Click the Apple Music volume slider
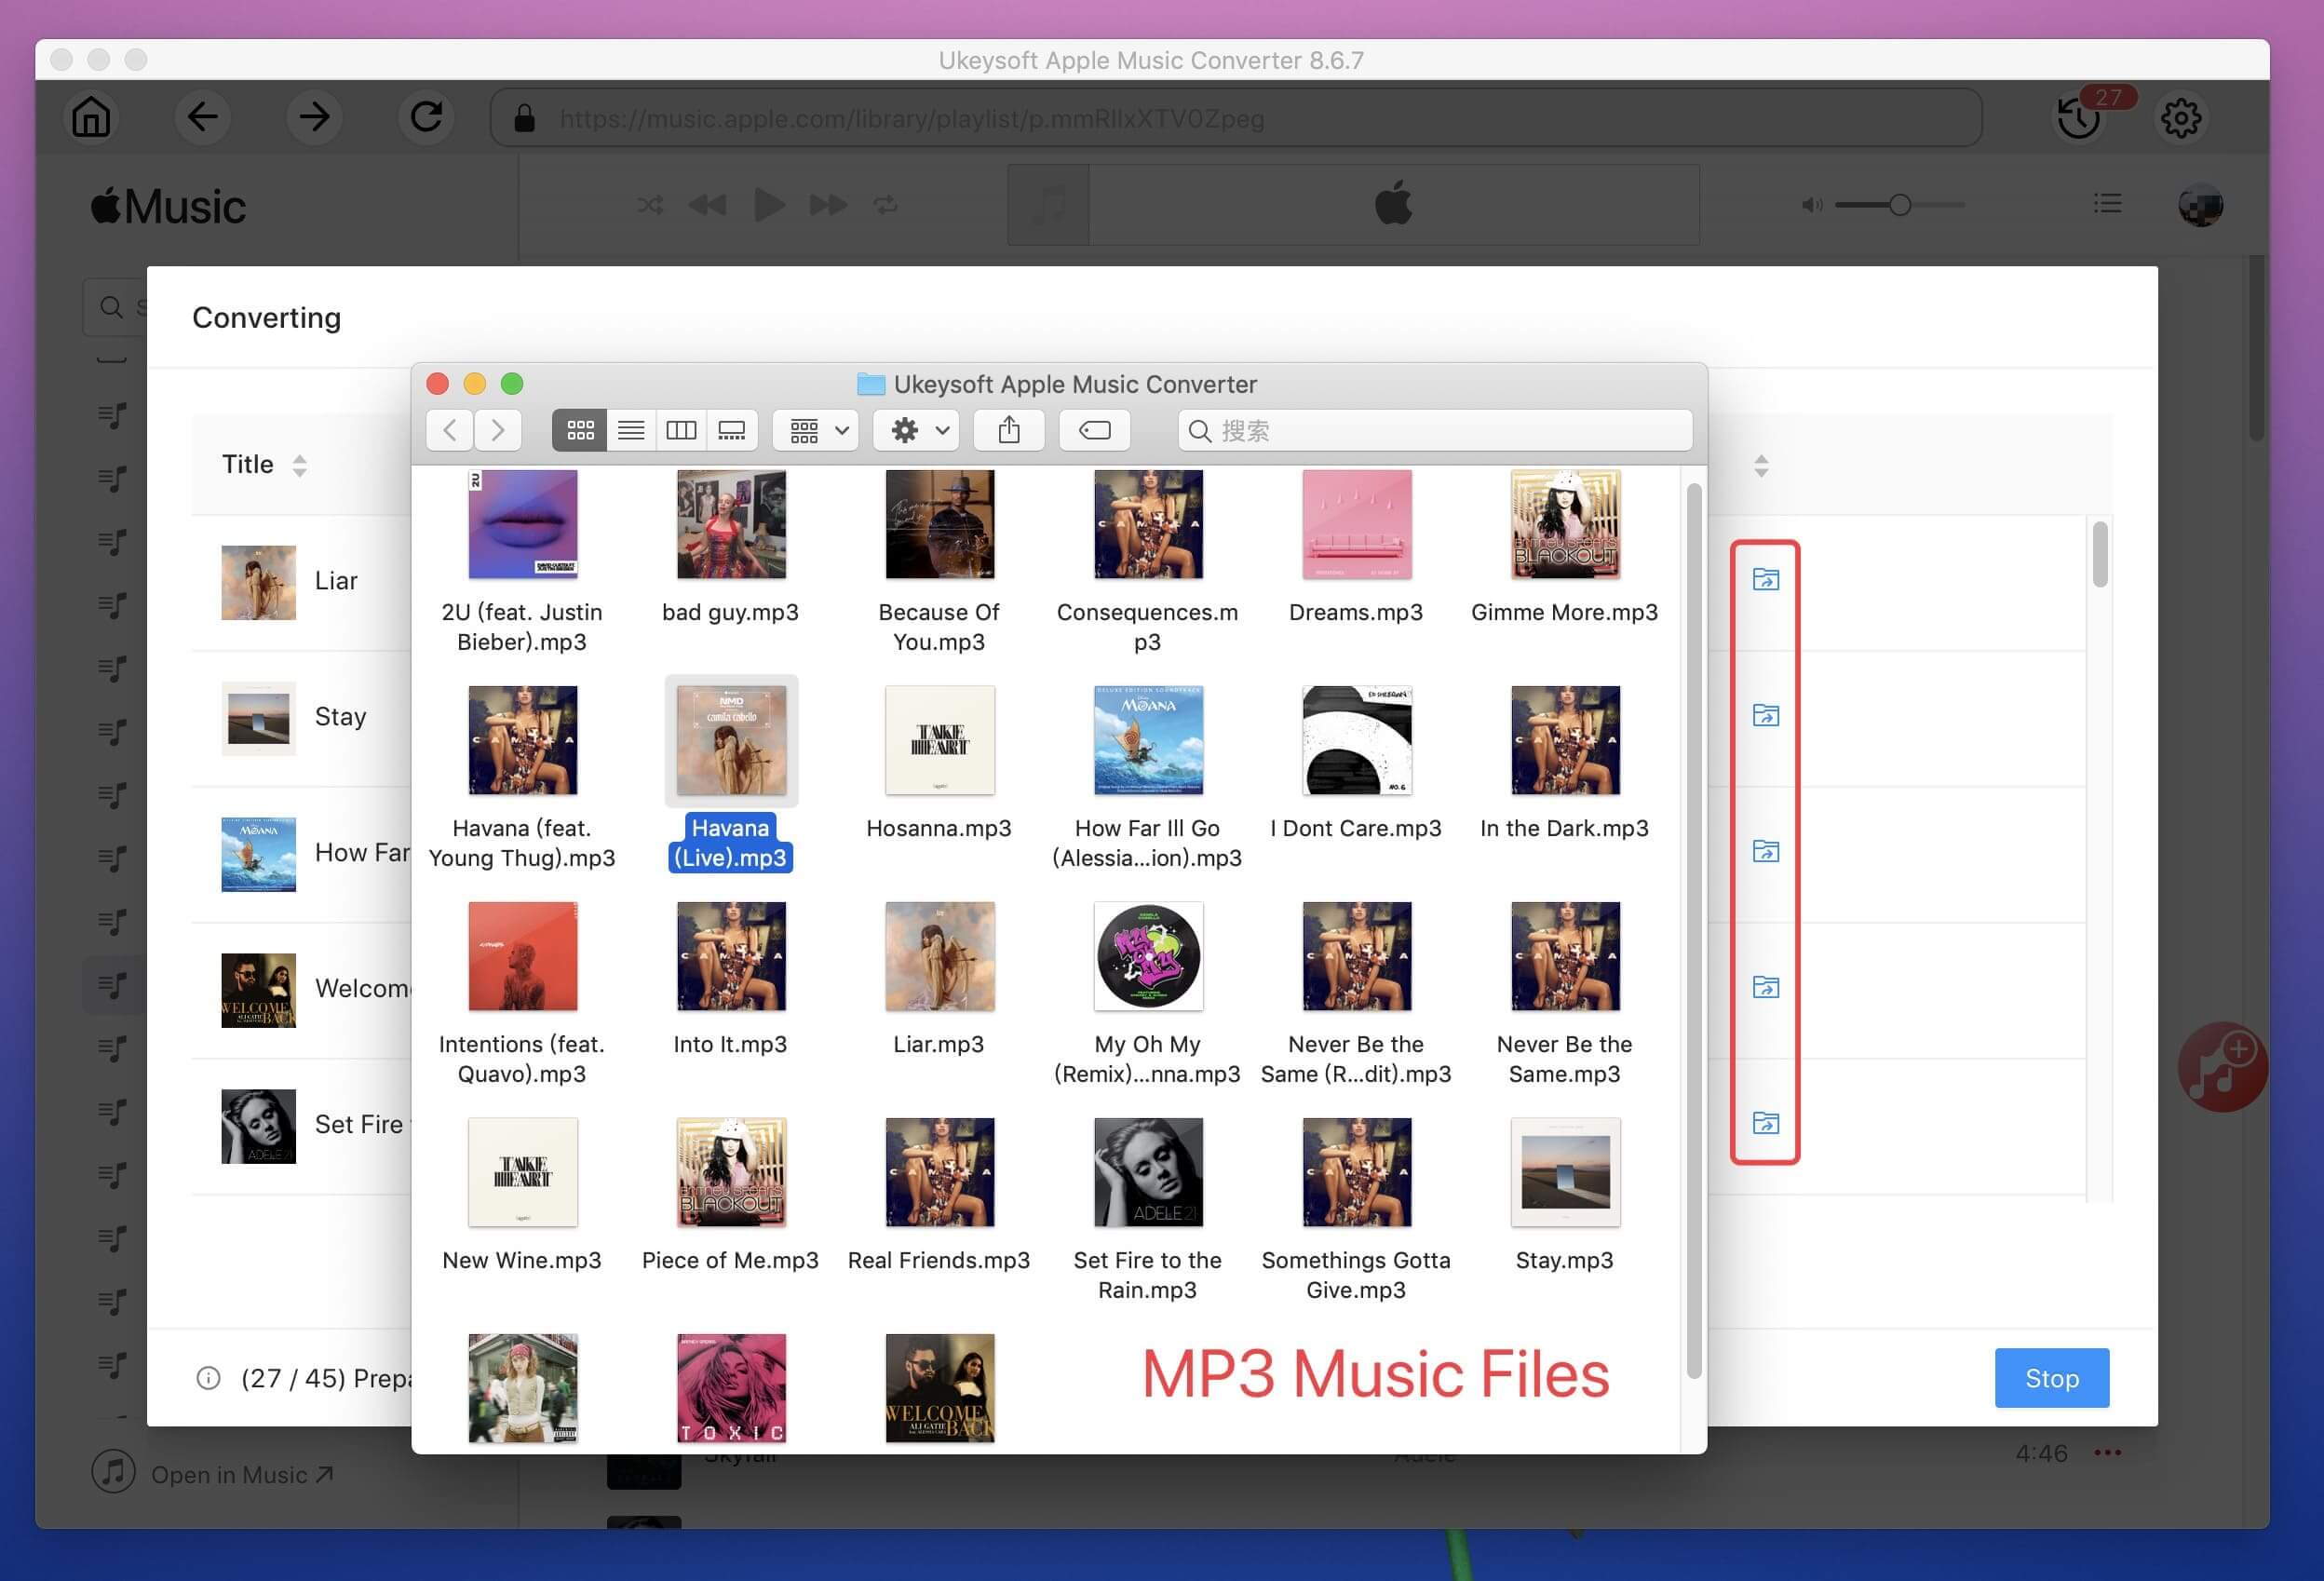The width and height of the screenshot is (2324, 1581). [x=1898, y=205]
